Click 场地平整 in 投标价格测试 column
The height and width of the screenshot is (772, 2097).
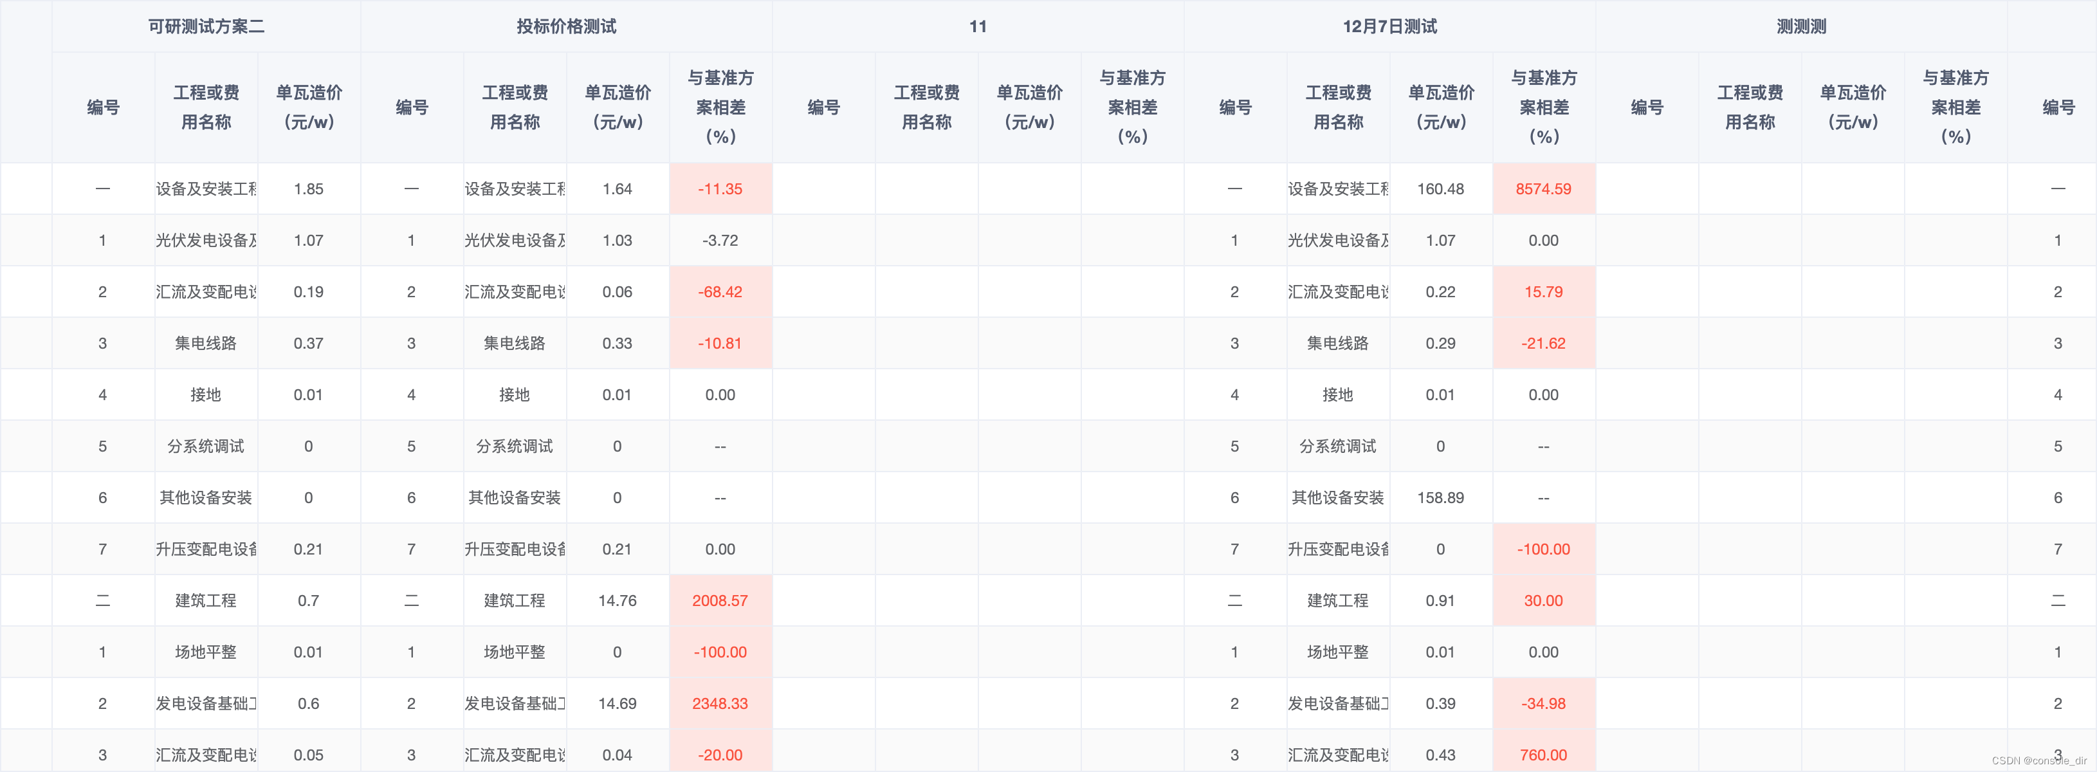tap(514, 652)
